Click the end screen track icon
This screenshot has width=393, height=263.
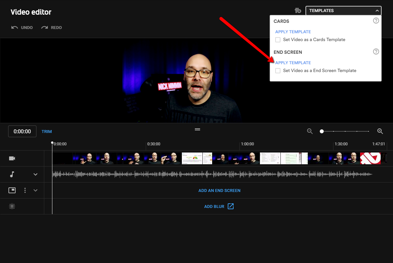pyautogui.click(x=12, y=190)
